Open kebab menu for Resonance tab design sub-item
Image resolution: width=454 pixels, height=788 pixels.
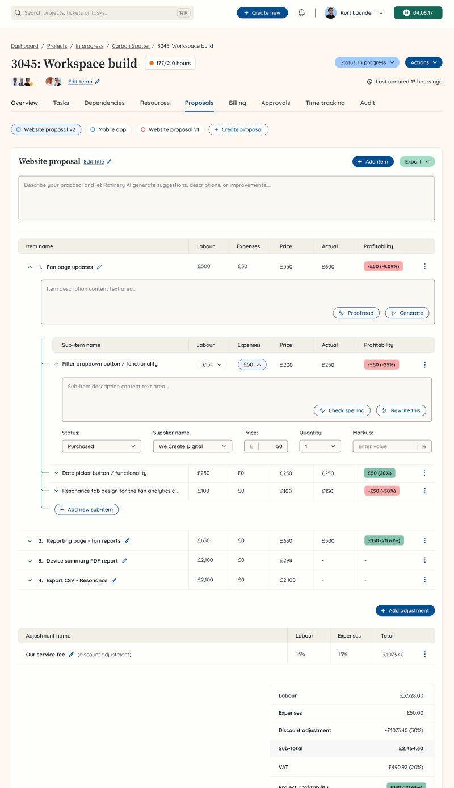[x=425, y=491]
